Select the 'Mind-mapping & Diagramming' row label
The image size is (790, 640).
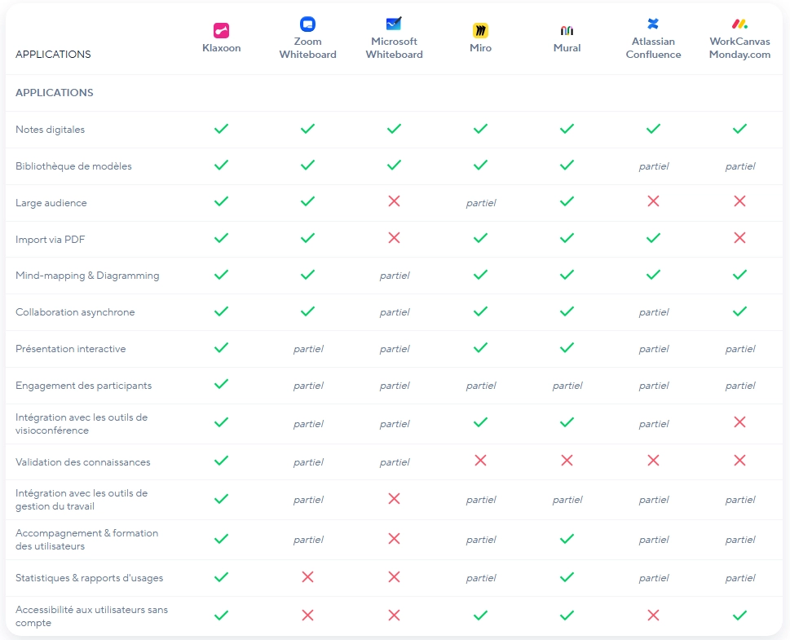87,276
